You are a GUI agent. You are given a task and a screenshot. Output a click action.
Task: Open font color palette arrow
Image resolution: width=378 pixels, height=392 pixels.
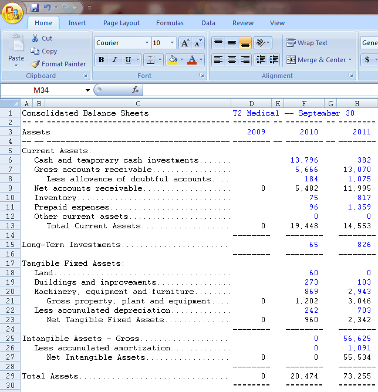tap(201, 60)
